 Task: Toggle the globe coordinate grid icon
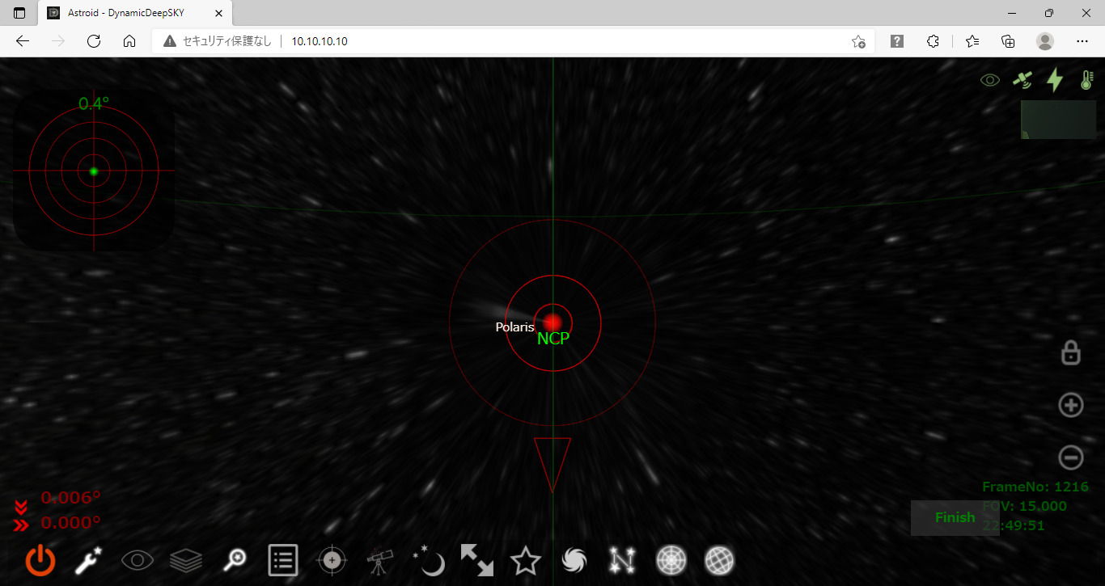click(x=720, y=560)
